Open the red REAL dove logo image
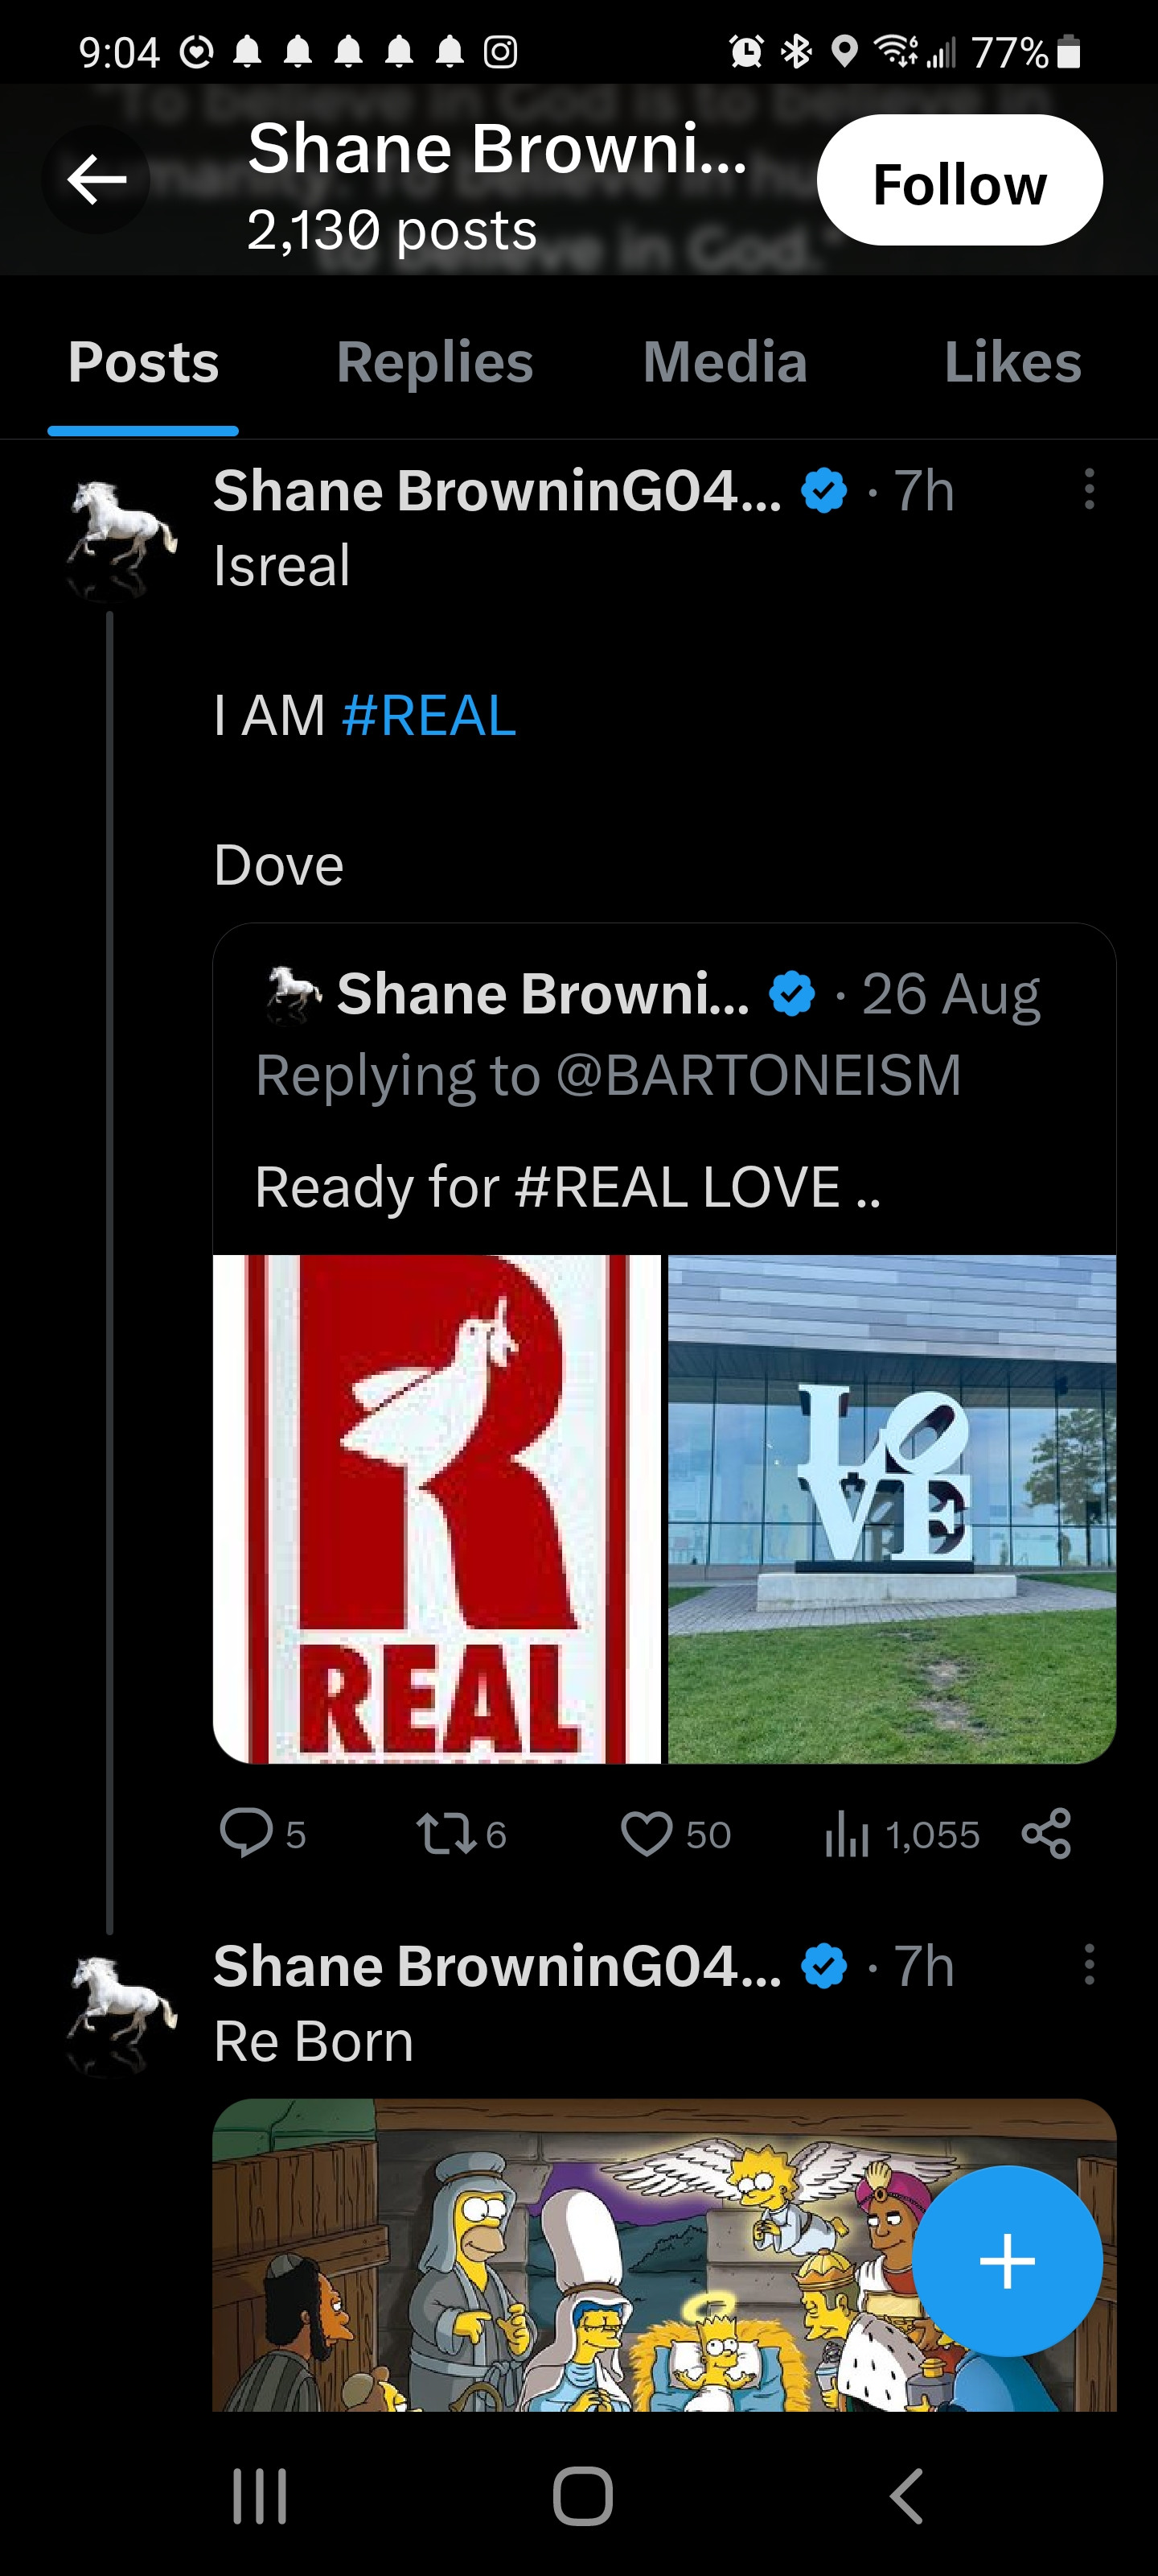This screenshot has width=1158, height=2576. pos(437,1508)
